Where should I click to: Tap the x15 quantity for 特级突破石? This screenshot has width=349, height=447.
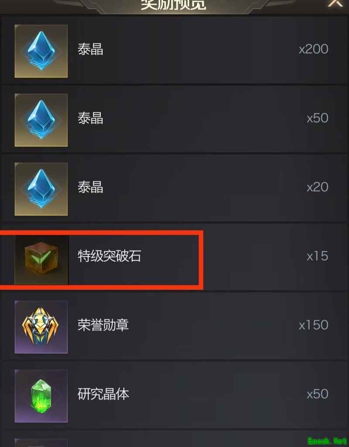click(318, 256)
